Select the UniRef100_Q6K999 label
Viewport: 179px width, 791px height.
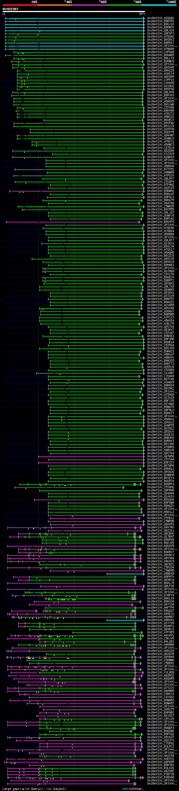tap(161, 77)
